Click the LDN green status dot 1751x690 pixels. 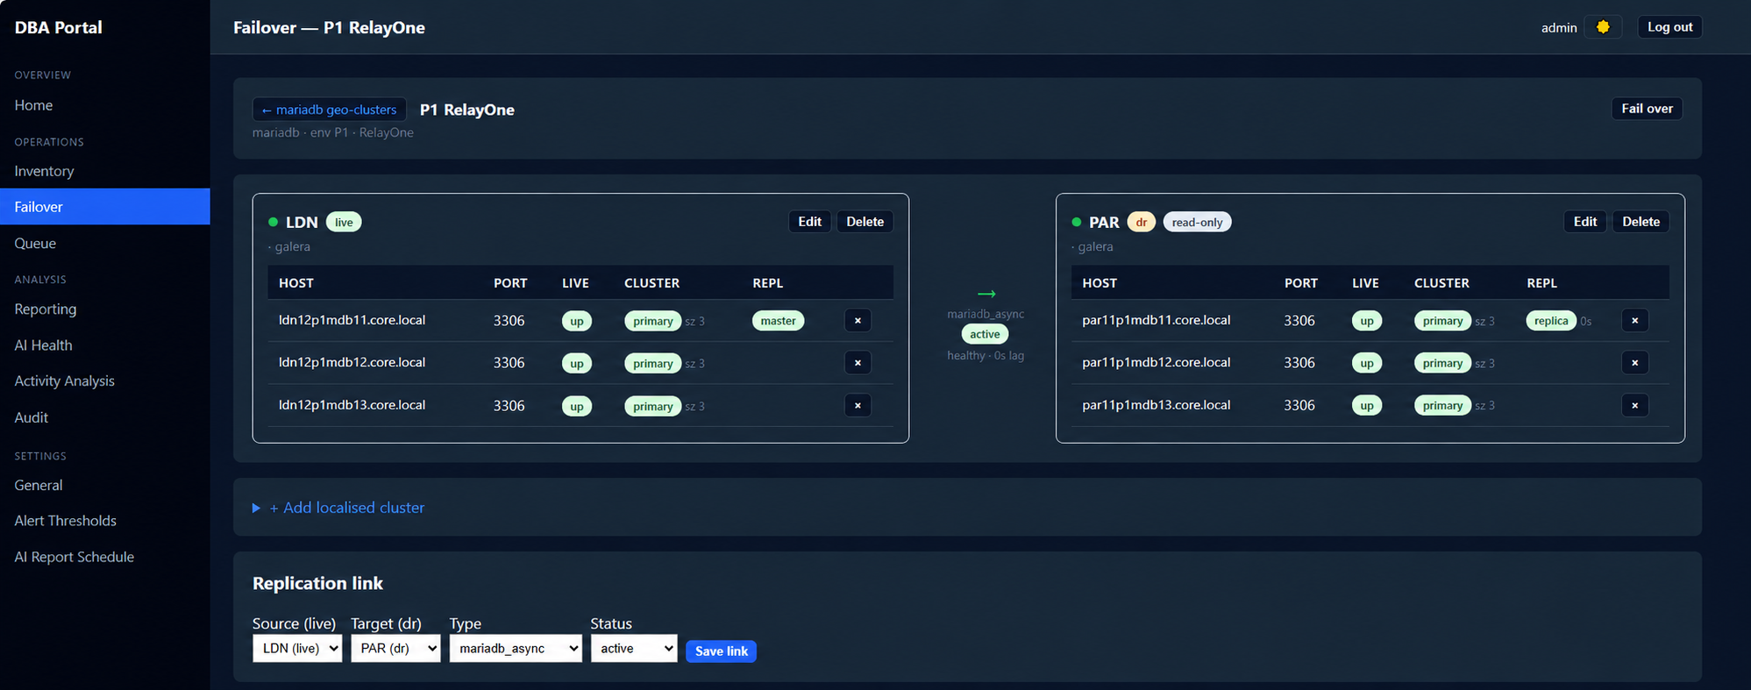click(273, 222)
